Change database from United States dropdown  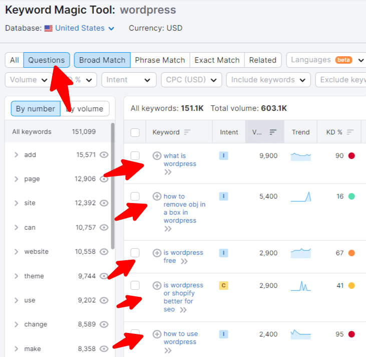pyautogui.click(x=85, y=28)
